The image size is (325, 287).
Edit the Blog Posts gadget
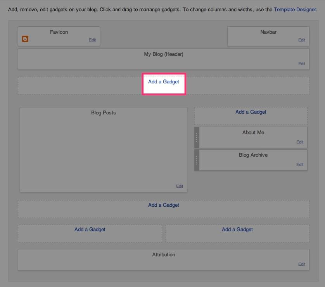(x=180, y=186)
